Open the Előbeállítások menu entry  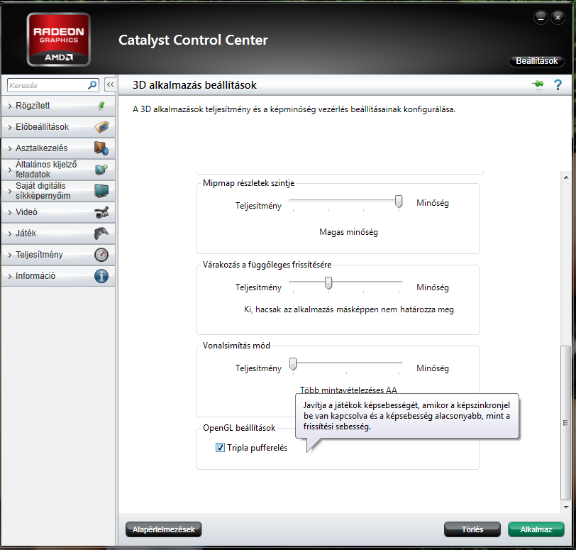click(58, 127)
